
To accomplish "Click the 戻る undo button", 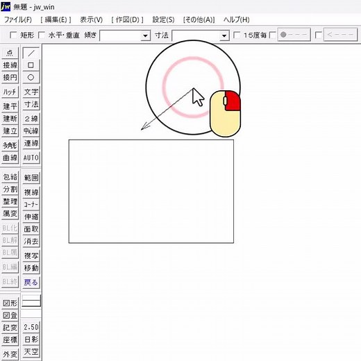I will 31,283.
